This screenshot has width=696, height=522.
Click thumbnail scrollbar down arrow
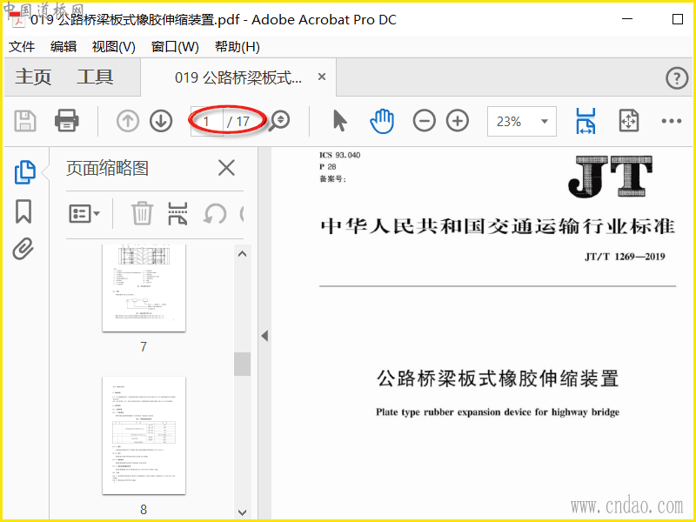click(243, 512)
